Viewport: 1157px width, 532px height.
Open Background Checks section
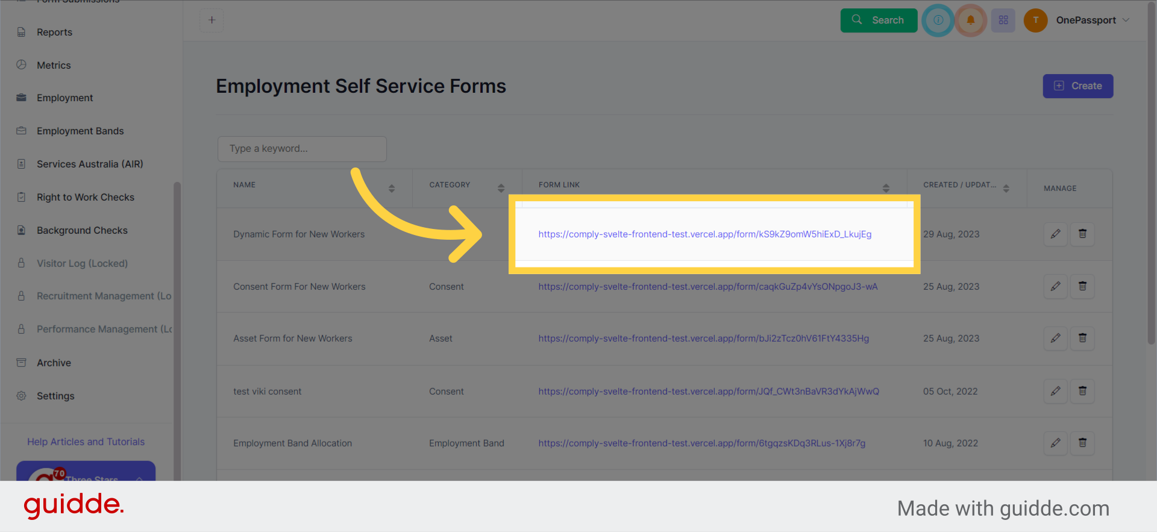pos(82,230)
